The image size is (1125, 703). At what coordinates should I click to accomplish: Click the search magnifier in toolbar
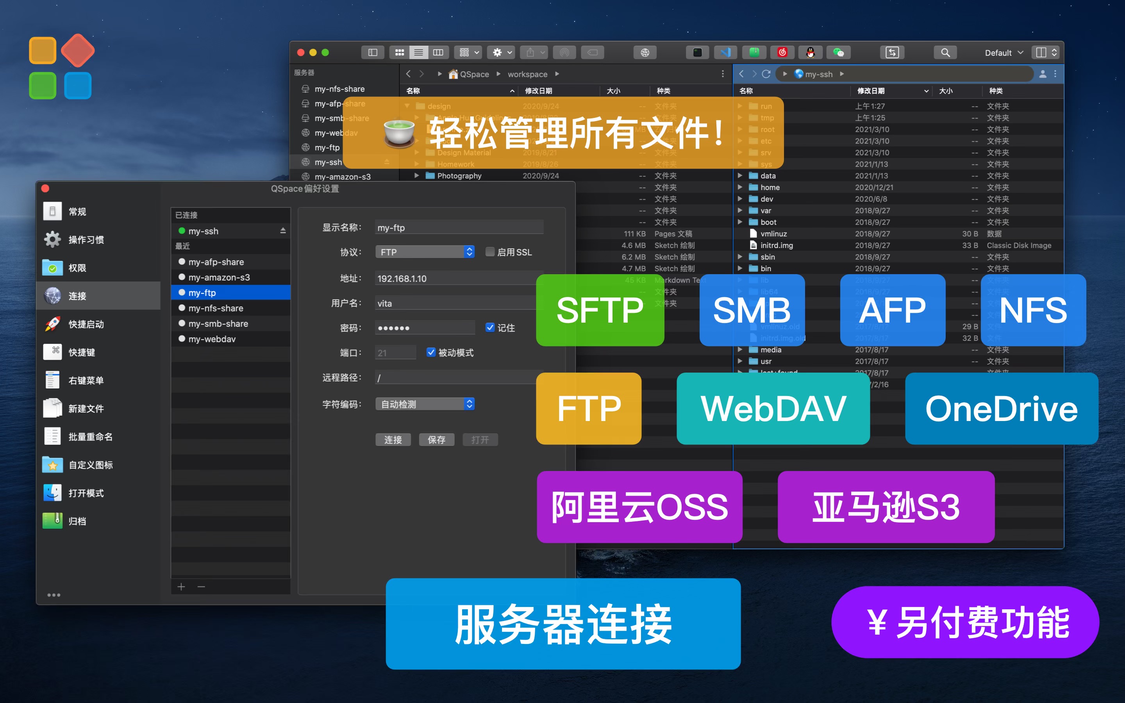pos(945,53)
